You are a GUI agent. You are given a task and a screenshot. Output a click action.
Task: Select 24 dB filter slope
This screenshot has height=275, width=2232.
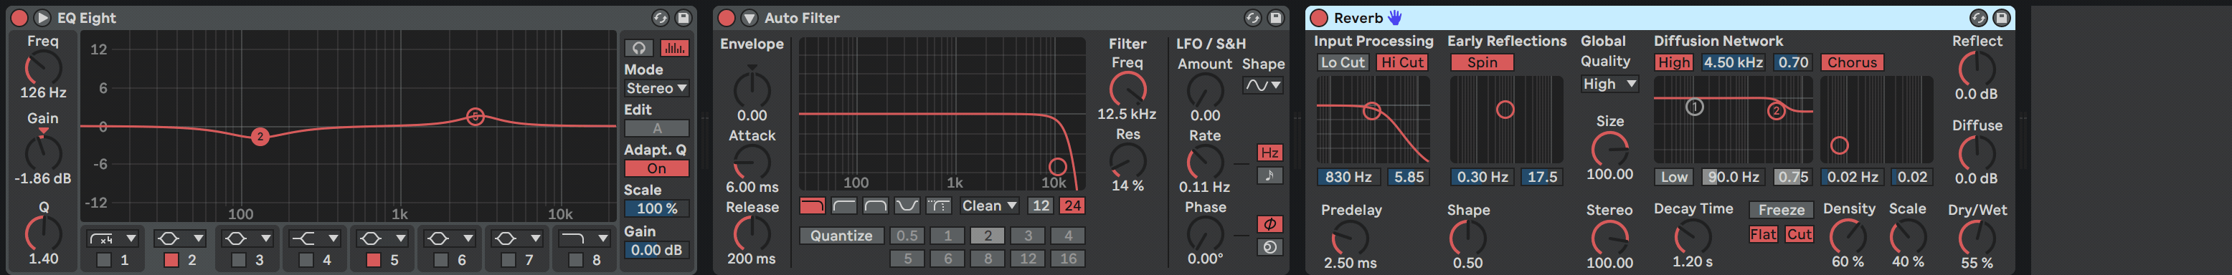click(x=1073, y=206)
